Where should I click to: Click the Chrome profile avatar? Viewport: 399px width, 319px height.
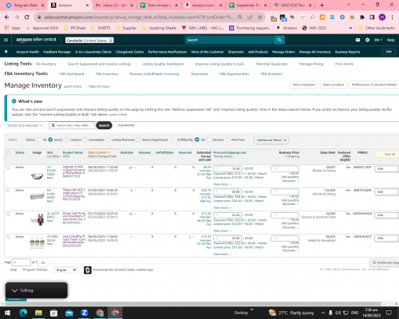tap(382, 18)
